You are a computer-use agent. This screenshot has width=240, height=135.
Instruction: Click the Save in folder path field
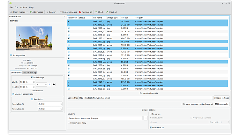pos(105,118)
